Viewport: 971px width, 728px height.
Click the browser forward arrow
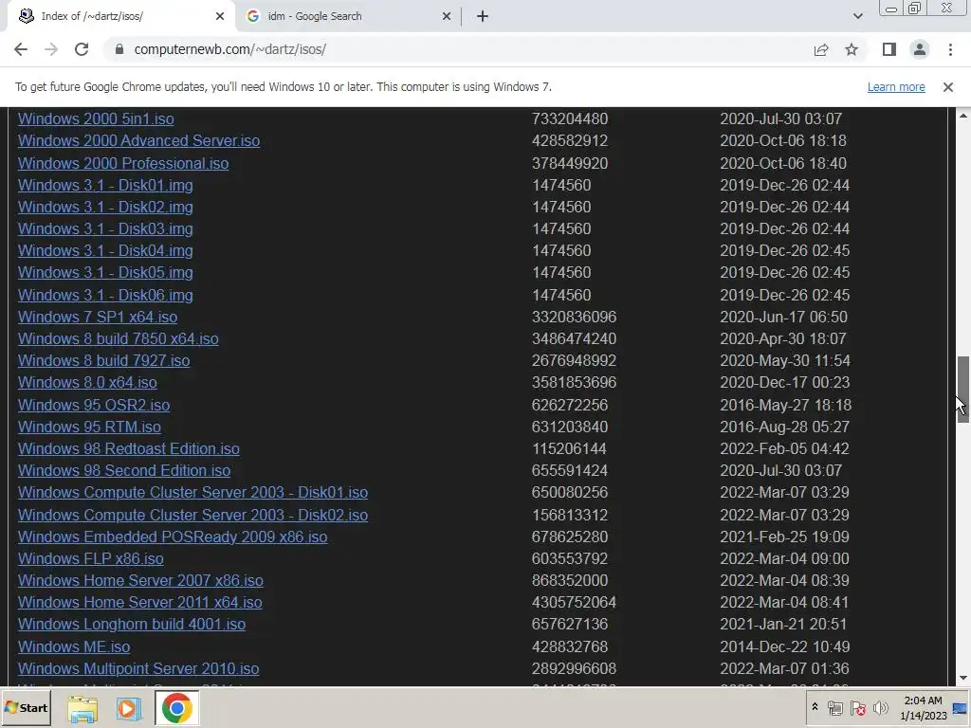point(51,49)
